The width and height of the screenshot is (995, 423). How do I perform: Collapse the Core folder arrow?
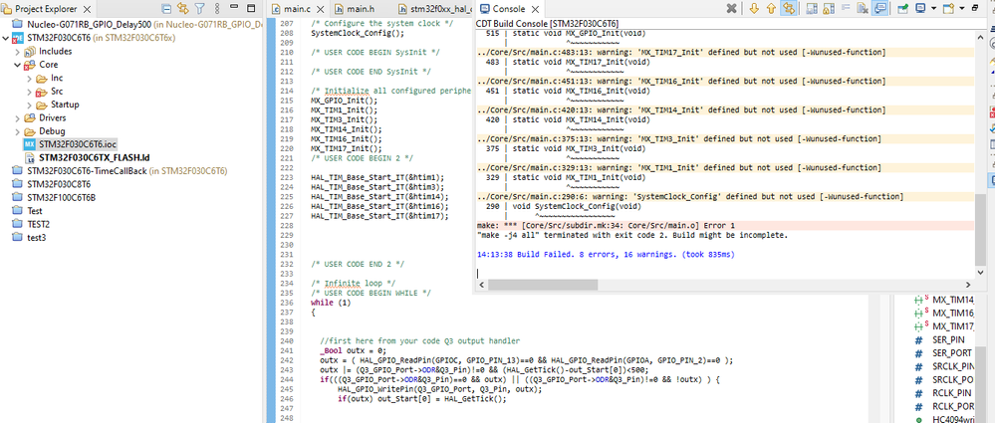pyautogui.click(x=17, y=65)
